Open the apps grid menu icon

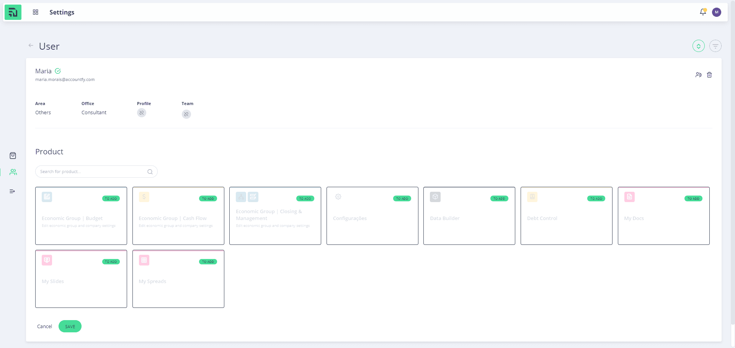click(36, 12)
